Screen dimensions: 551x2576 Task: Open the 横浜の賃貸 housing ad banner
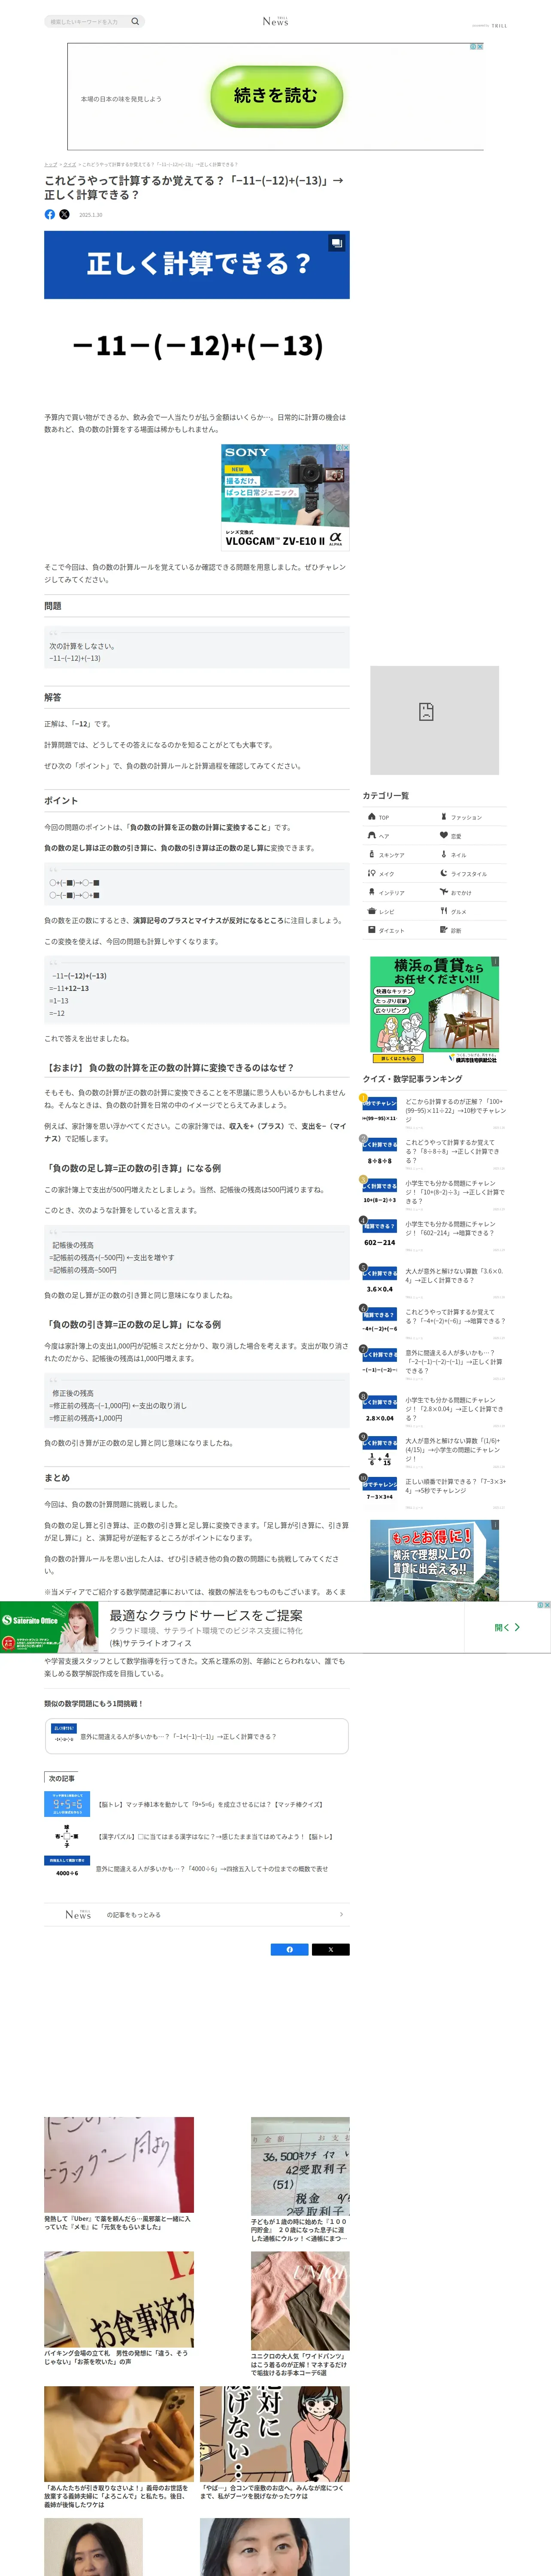(434, 1010)
